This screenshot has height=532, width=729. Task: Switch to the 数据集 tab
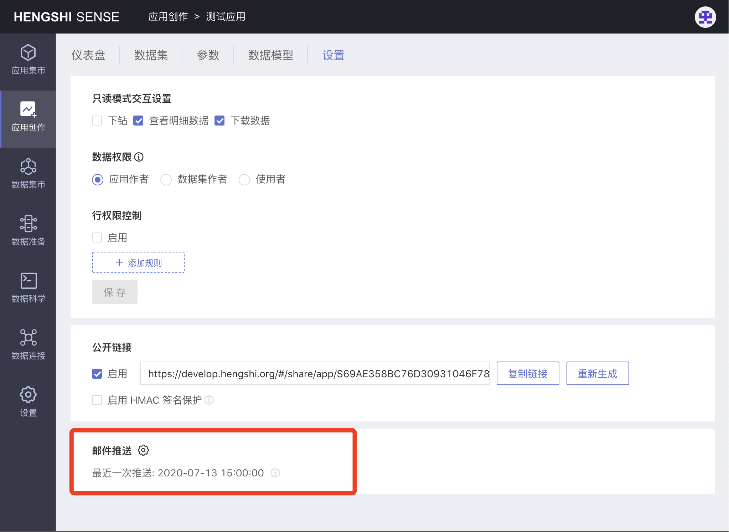click(x=151, y=55)
